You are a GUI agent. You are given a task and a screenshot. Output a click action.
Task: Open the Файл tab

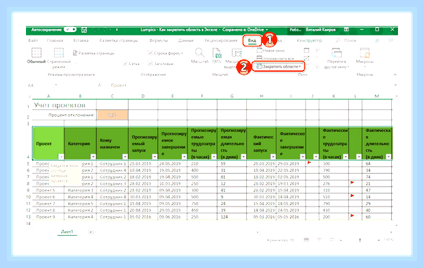[x=33, y=40]
